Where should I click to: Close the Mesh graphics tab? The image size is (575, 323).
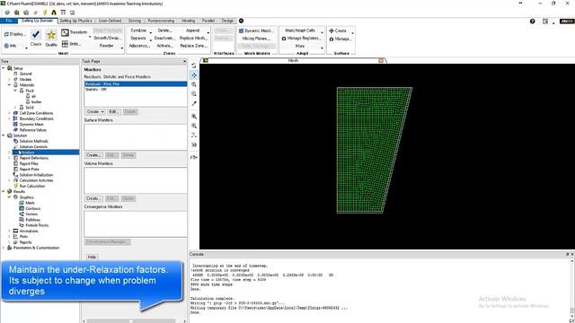[x=381, y=60]
